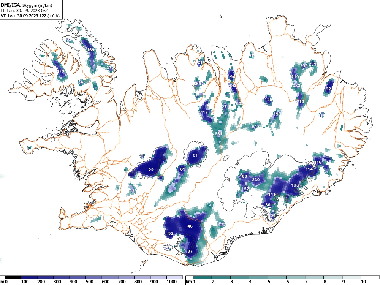Screen dimensions: 380x285
Task: Click the 'VT: Lau. 30.09.2023 12Z (+6 h)' line
Action: (x=30, y=16)
